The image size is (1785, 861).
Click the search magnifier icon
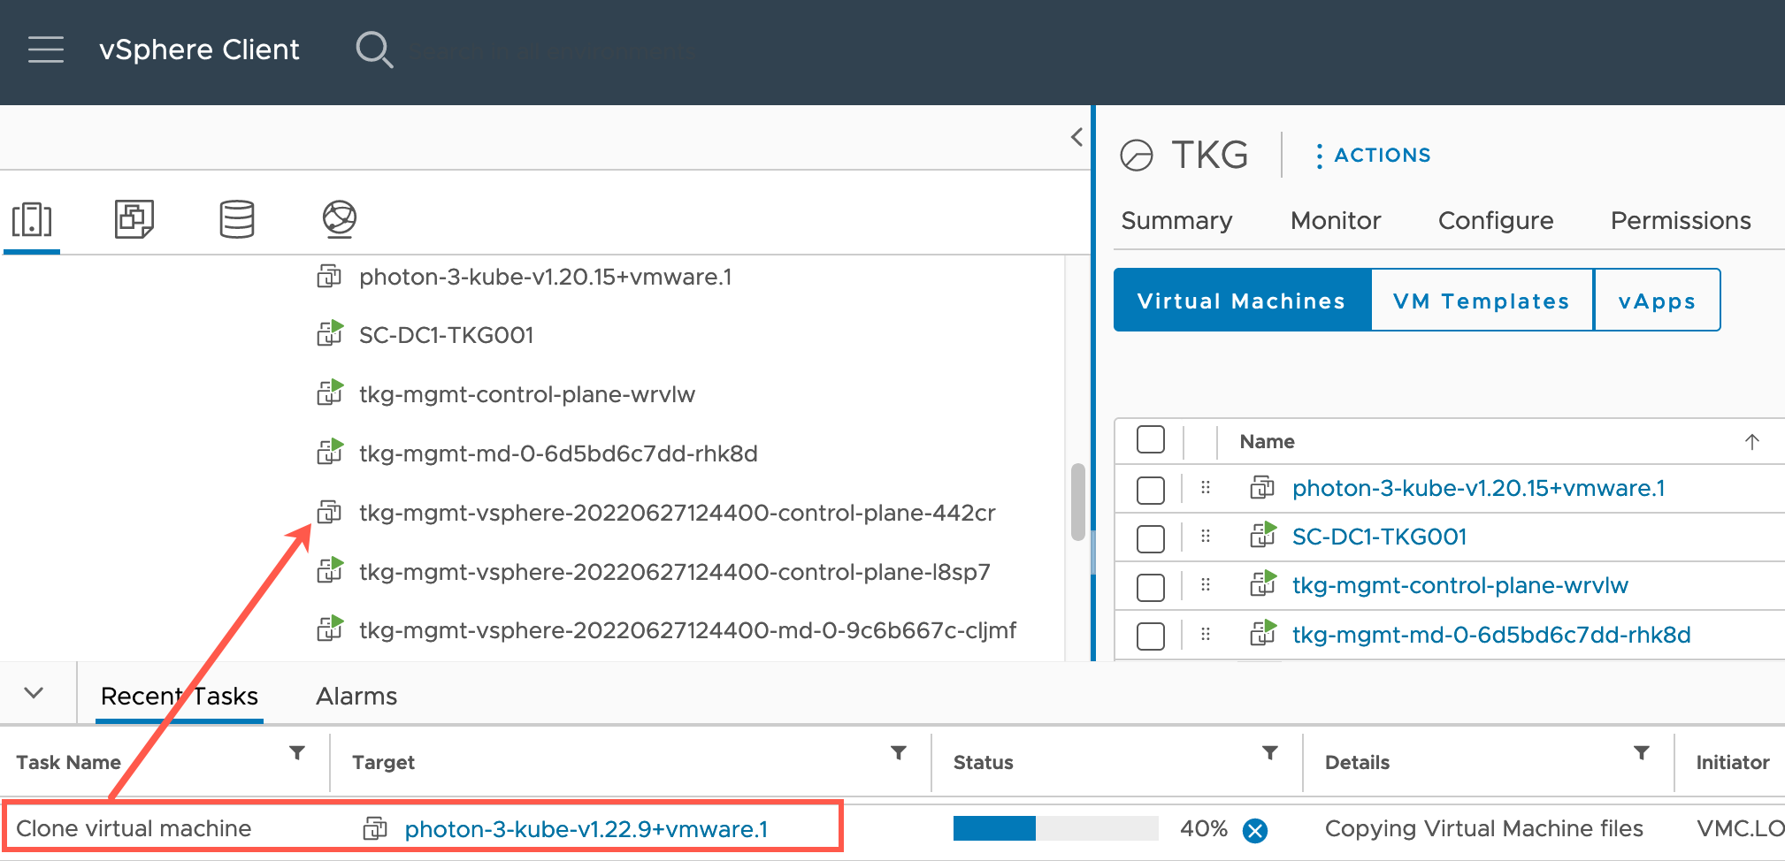tap(374, 50)
